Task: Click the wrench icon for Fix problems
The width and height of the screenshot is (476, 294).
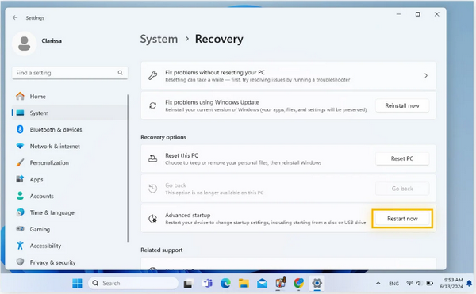Action: (x=152, y=75)
